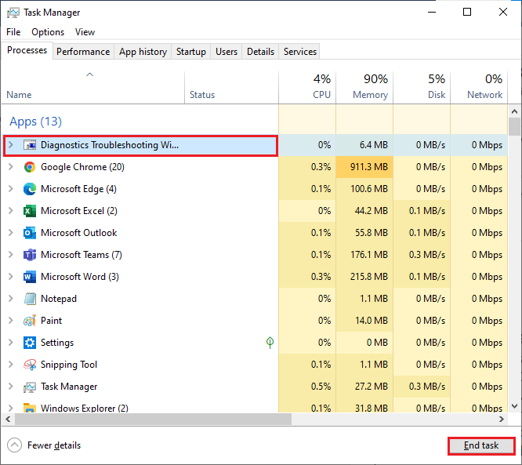Sort by the Status column header

coord(231,87)
